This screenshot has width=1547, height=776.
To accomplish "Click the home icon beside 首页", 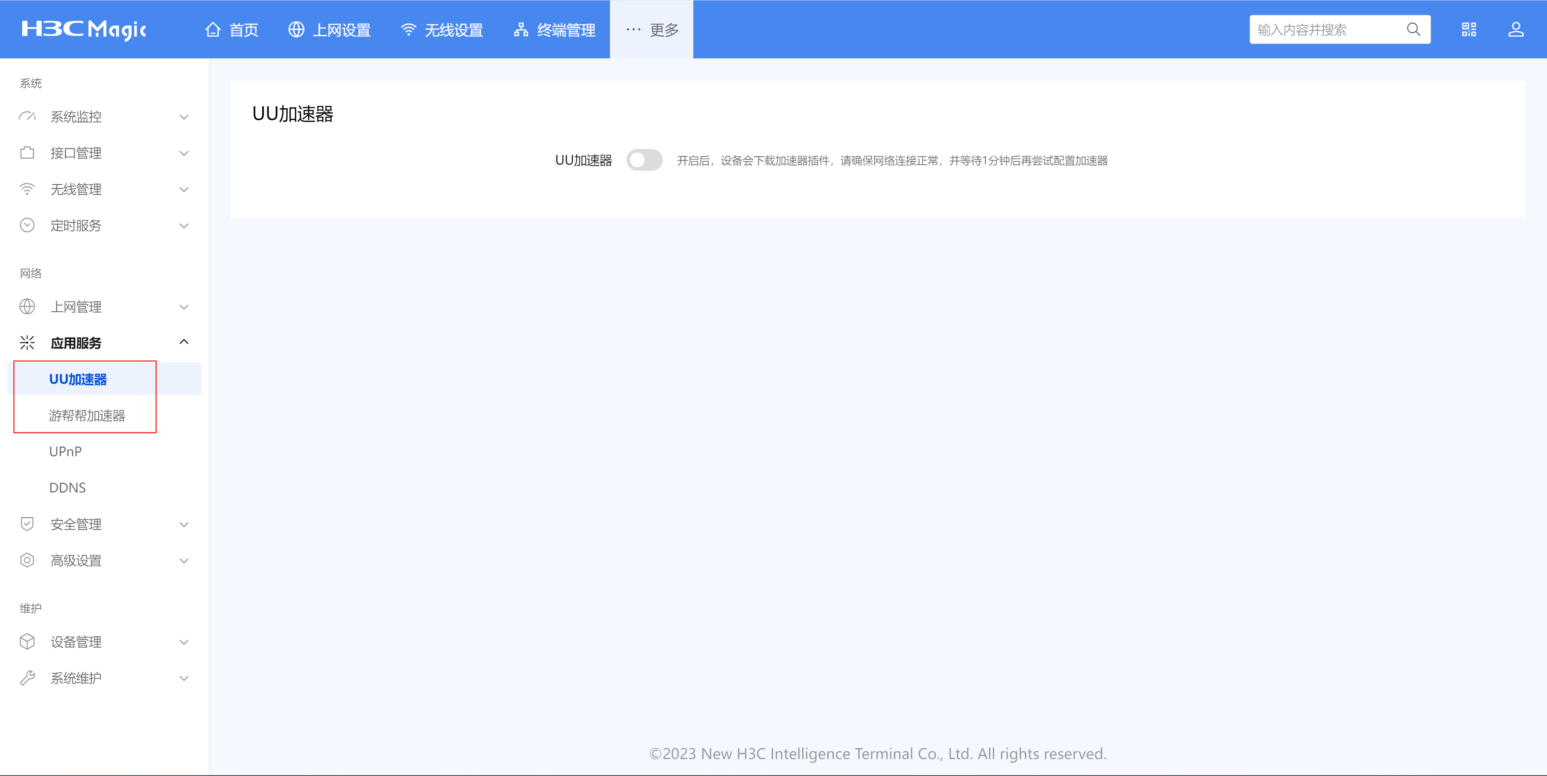I will click(213, 29).
